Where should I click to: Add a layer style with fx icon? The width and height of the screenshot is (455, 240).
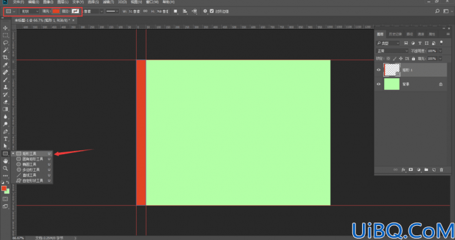coord(403,170)
